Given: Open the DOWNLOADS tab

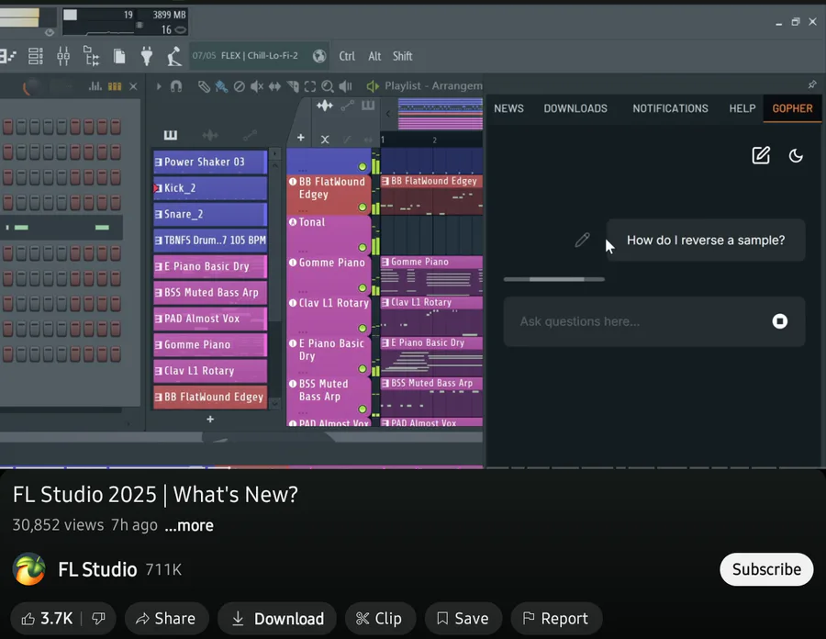Looking at the screenshot, I should [575, 108].
